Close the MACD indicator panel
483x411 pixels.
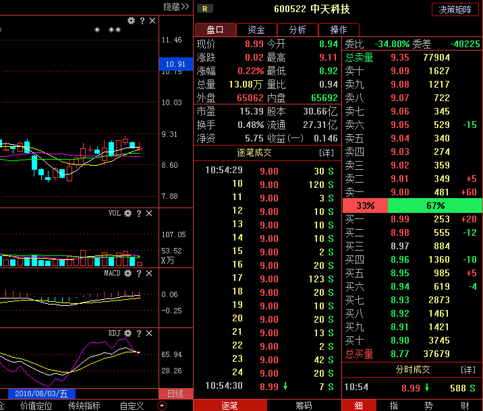[x=149, y=273]
